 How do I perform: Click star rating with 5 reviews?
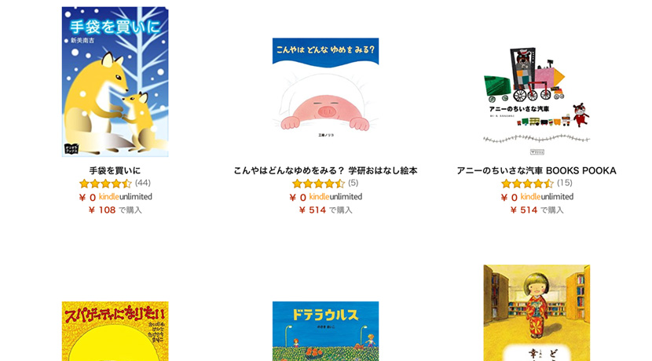(x=318, y=183)
